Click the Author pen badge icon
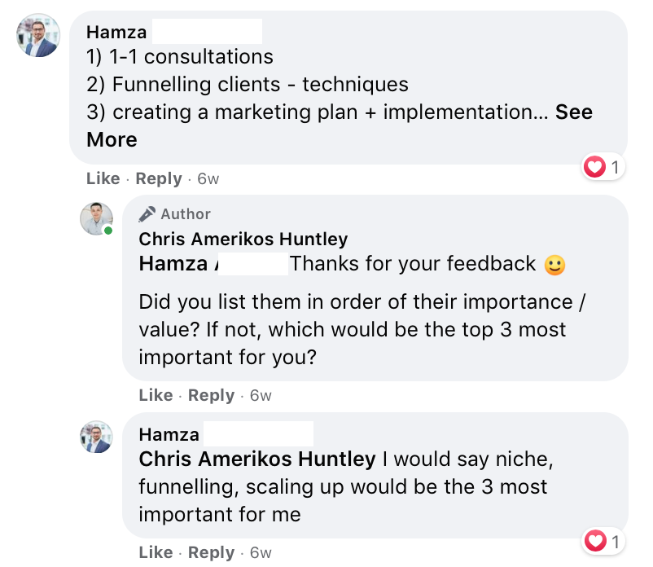Viewport: 653px width, 567px height. coord(147,214)
